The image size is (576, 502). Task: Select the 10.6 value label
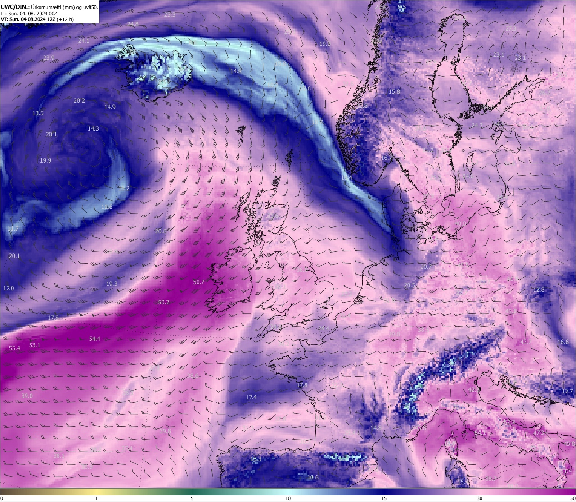pyautogui.click(x=313, y=477)
